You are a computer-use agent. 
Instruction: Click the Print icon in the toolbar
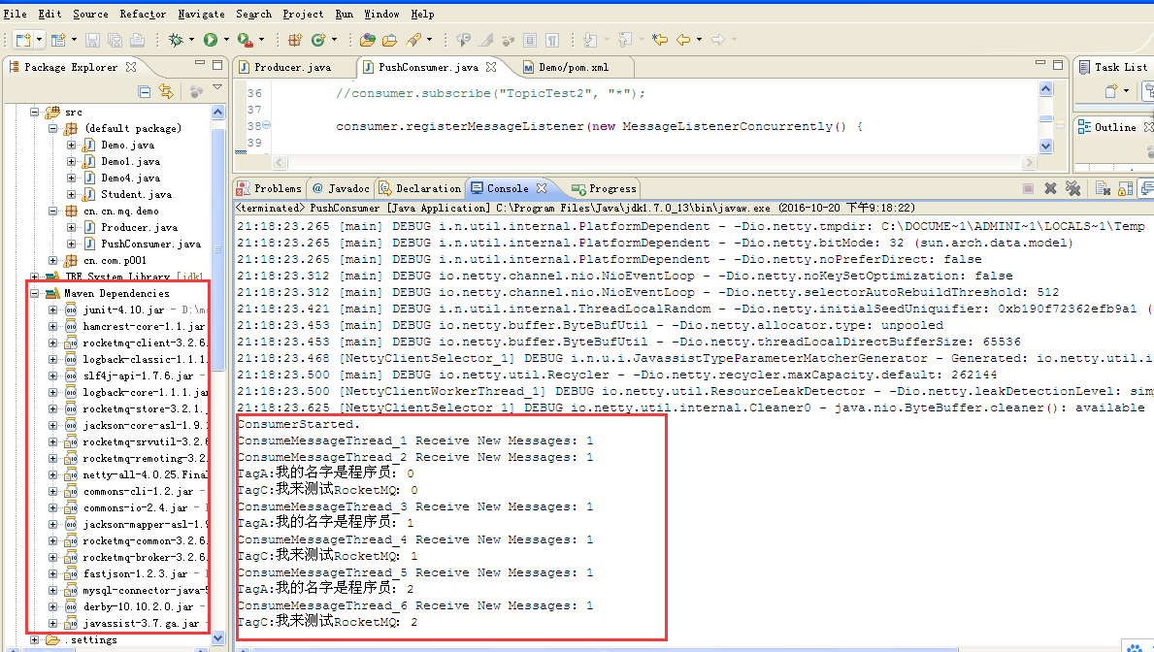(x=136, y=41)
